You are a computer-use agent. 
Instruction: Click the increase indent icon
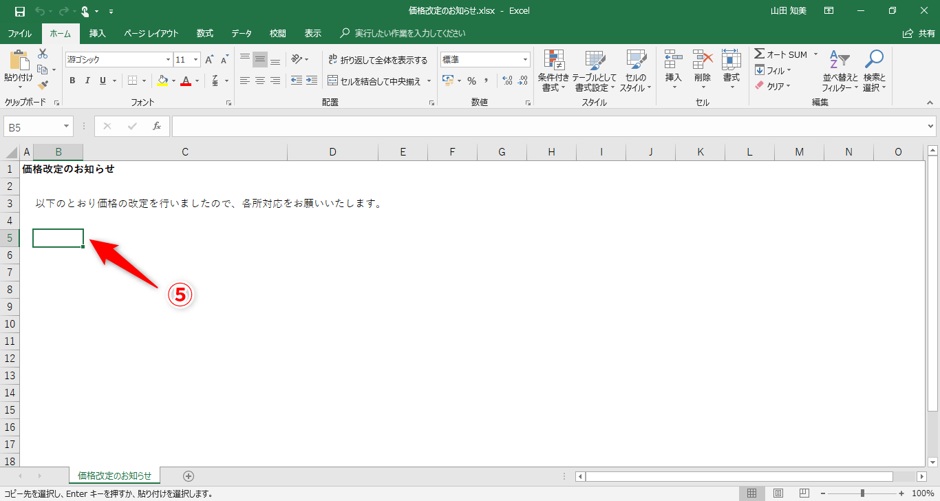click(x=312, y=81)
